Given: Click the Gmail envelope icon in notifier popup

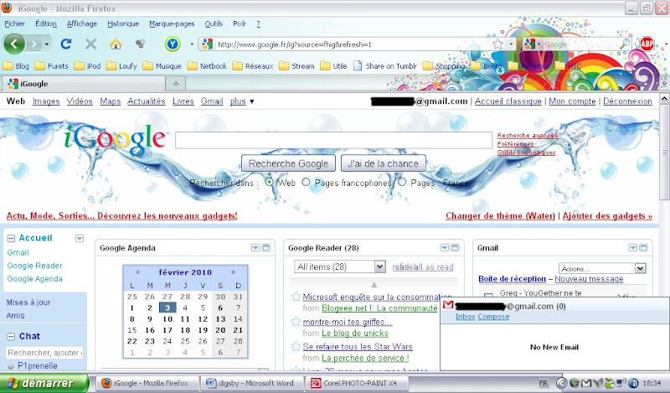Looking at the screenshot, I should coord(448,305).
